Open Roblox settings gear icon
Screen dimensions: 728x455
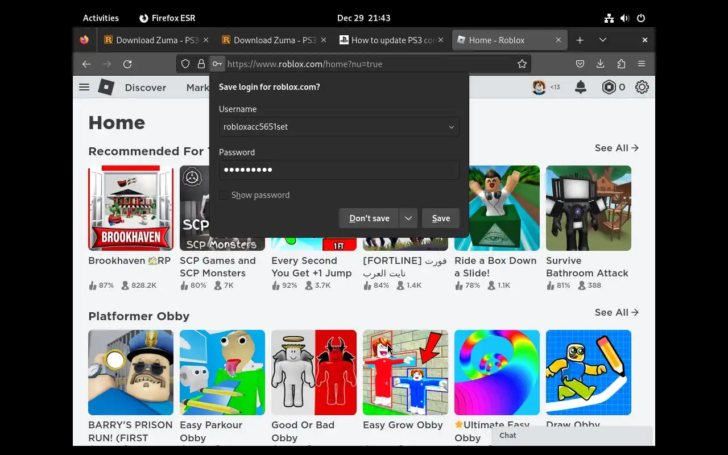tap(642, 87)
